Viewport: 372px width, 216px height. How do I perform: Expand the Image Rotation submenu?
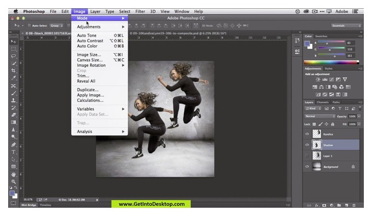[100, 65]
